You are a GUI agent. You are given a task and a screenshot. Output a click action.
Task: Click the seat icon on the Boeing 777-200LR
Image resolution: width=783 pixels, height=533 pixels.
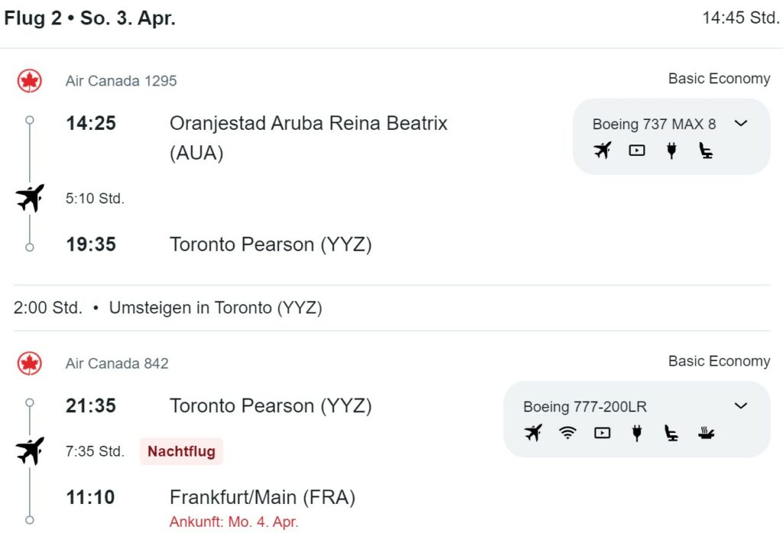(671, 433)
